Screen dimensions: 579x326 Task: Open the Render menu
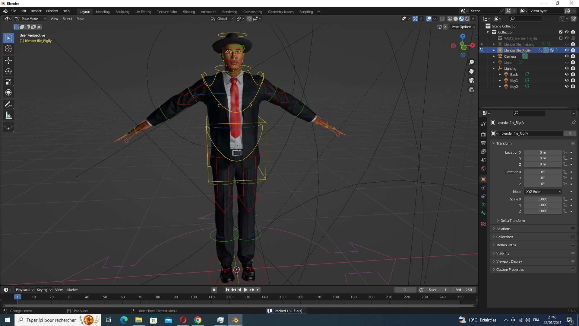36,11
